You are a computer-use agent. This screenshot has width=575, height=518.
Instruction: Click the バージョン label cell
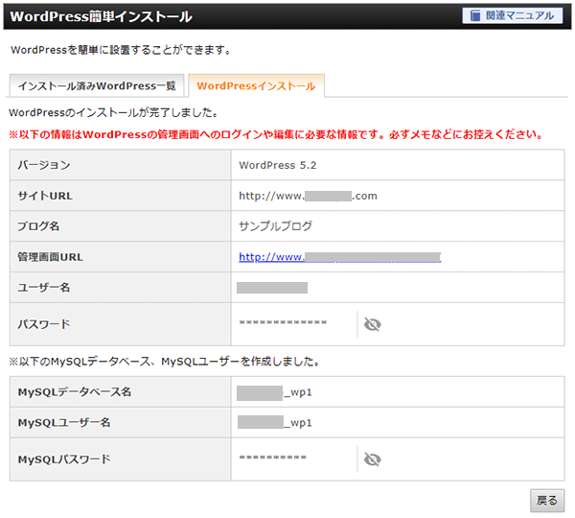pyautogui.click(x=121, y=165)
